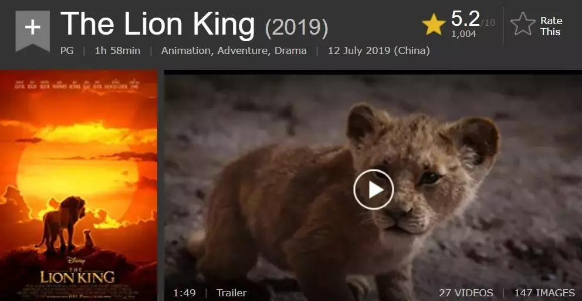Play the trailer with the circular play button

[x=373, y=190]
